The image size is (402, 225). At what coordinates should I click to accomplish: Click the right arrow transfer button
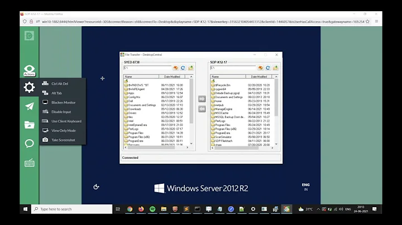(x=202, y=99)
